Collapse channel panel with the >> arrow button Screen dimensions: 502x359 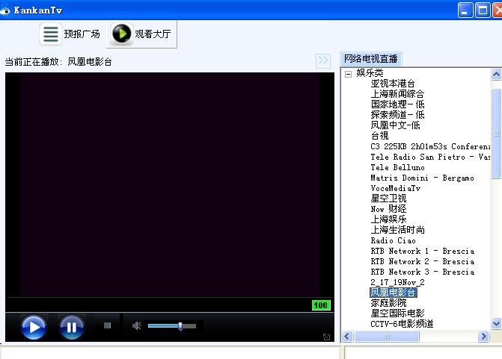click(323, 60)
